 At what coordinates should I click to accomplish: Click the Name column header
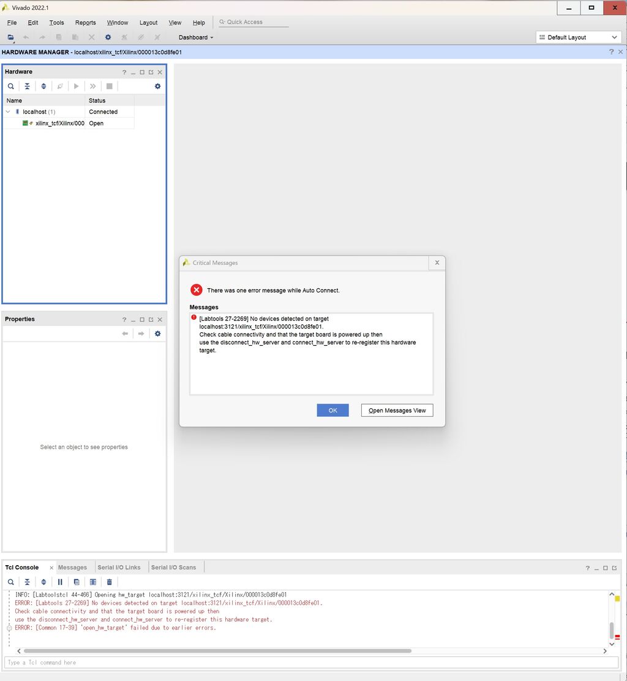coord(45,101)
